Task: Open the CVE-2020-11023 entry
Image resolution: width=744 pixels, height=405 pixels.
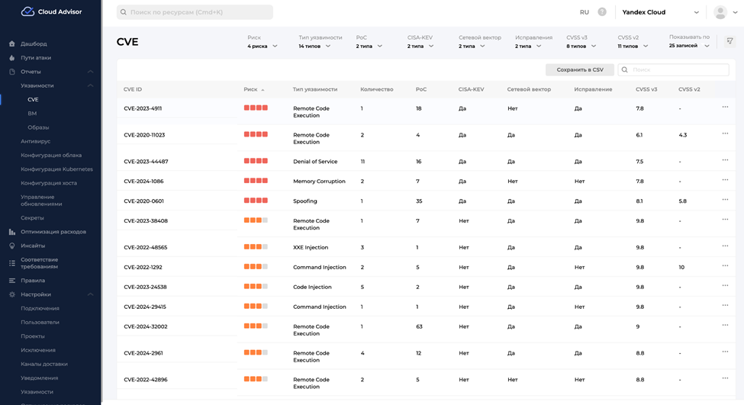Action: 144,135
